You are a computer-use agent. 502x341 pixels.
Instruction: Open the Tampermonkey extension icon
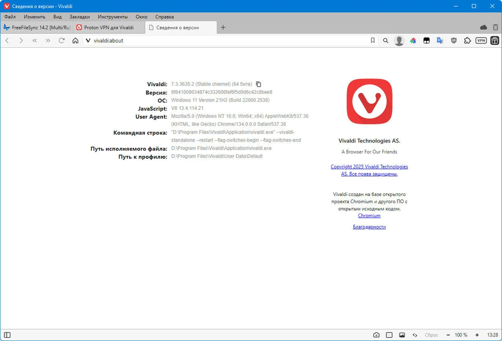[427, 41]
